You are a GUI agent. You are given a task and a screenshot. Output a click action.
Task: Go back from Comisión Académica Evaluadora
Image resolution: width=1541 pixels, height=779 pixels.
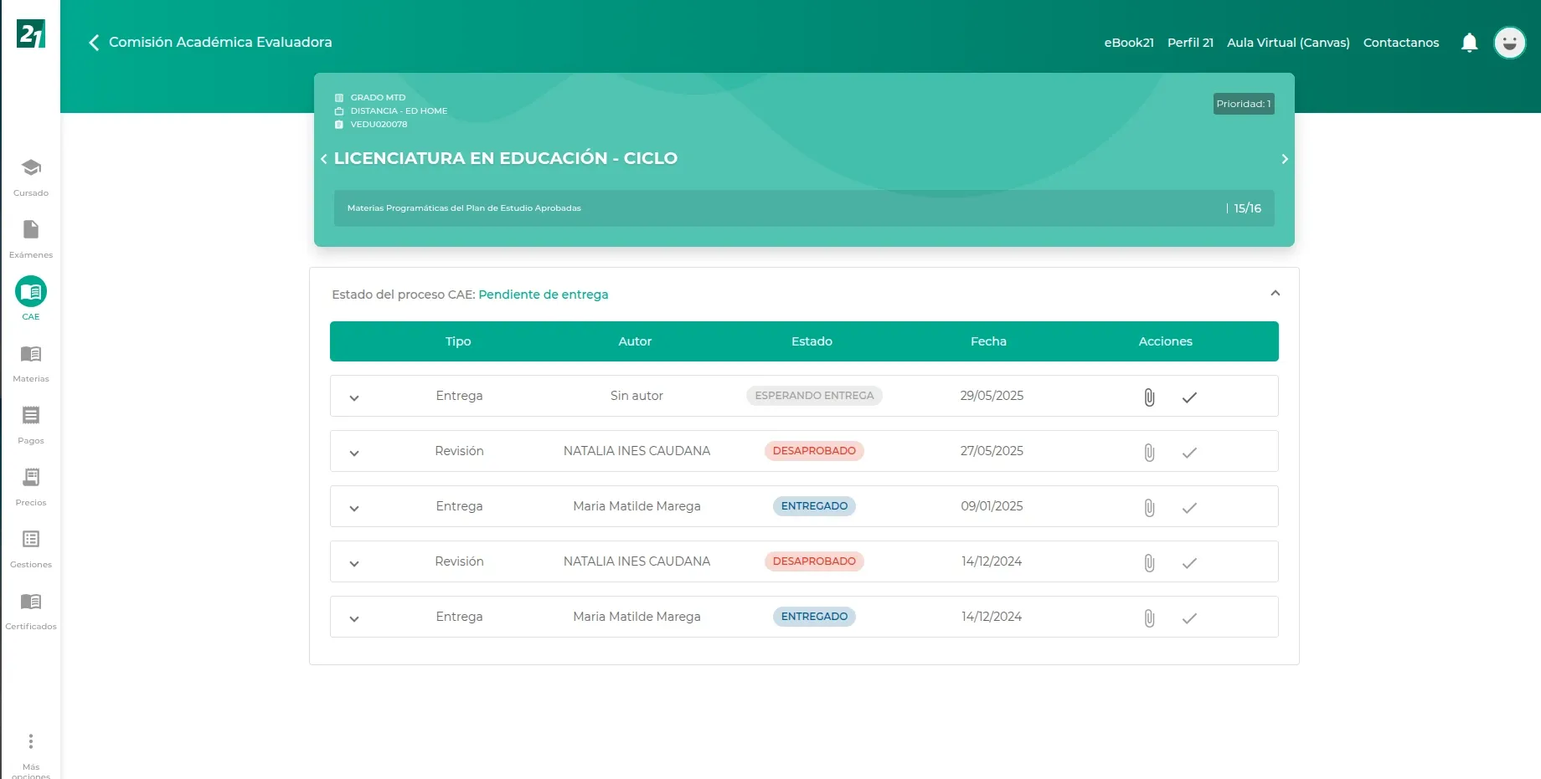pyautogui.click(x=94, y=43)
